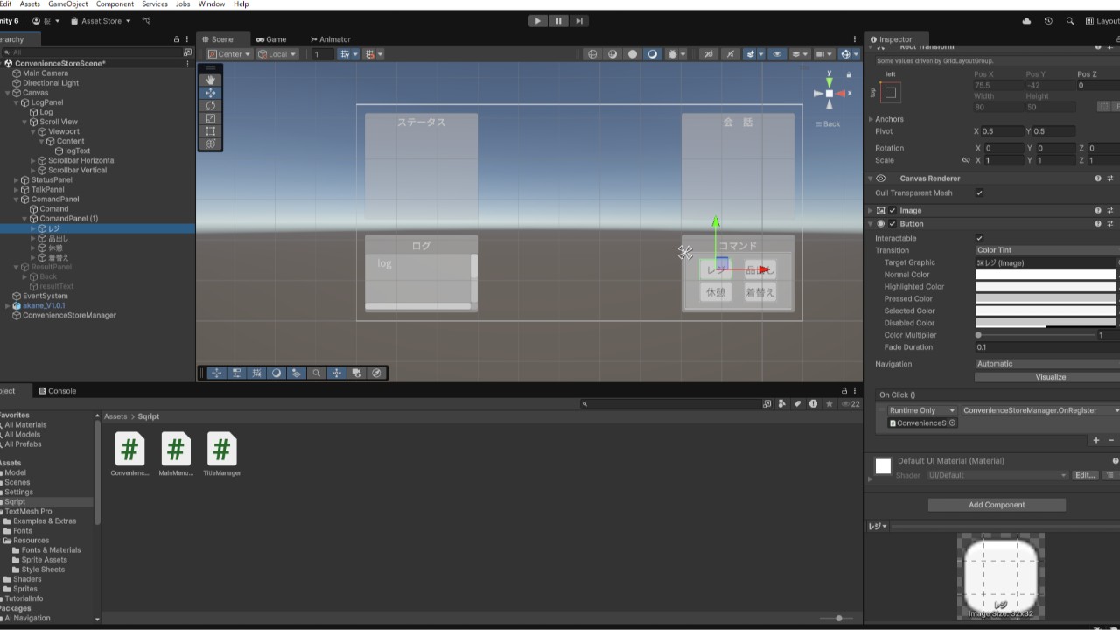This screenshot has height=630, width=1120.
Task: Open the undo history icon
Action: coord(1048,21)
